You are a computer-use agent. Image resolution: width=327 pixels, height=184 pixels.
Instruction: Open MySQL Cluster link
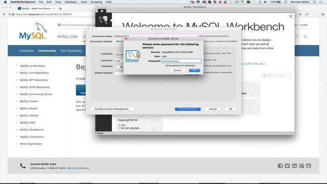[x=29, y=101]
